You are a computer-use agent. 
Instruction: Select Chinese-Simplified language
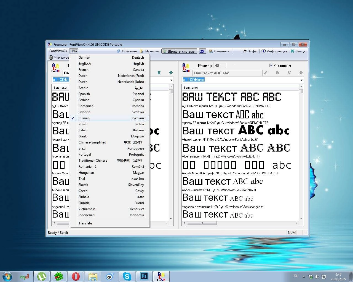(109, 142)
